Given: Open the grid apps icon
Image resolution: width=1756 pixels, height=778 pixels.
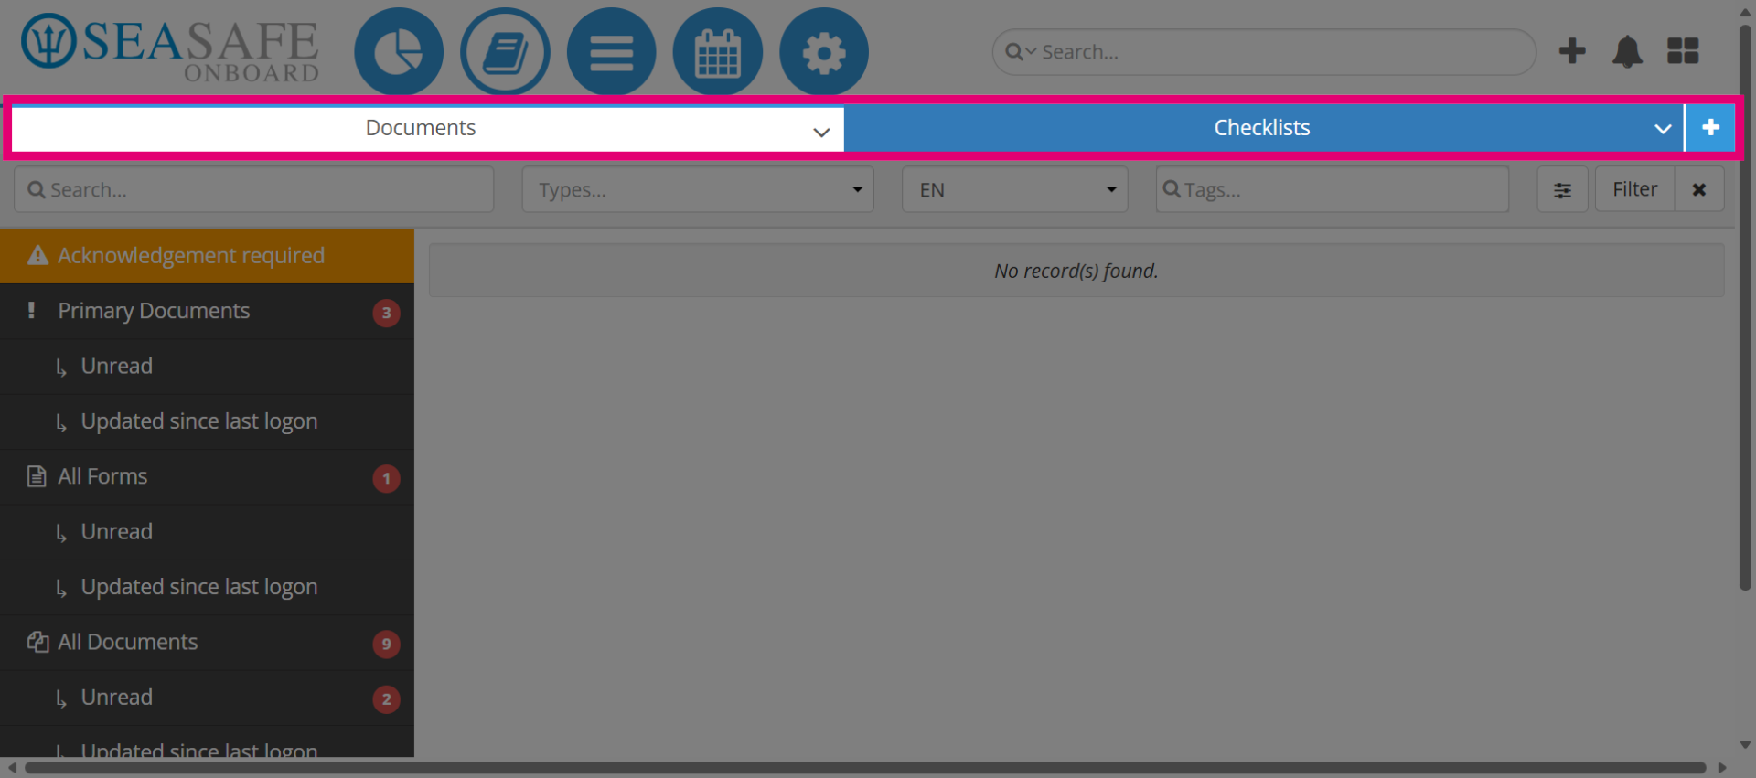Looking at the screenshot, I should tap(1683, 51).
